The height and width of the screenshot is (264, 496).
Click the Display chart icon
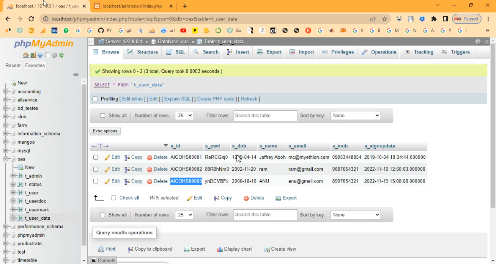tap(220, 249)
